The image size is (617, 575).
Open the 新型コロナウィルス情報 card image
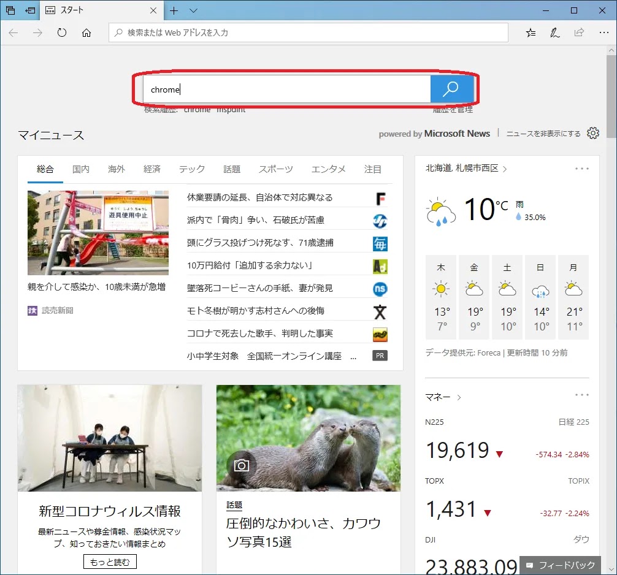110,438
